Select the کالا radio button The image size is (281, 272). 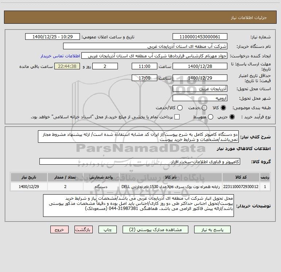coord(223,108)
